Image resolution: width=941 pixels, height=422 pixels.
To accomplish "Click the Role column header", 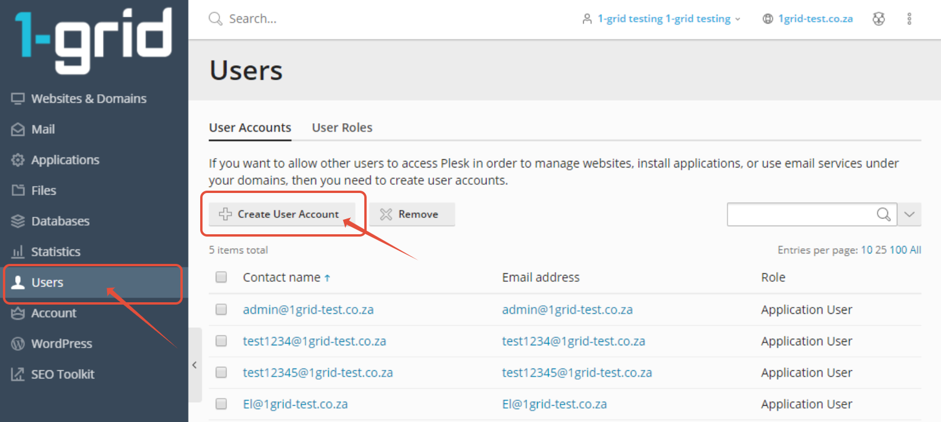I will pyautogui.click(x=773, y=278).
